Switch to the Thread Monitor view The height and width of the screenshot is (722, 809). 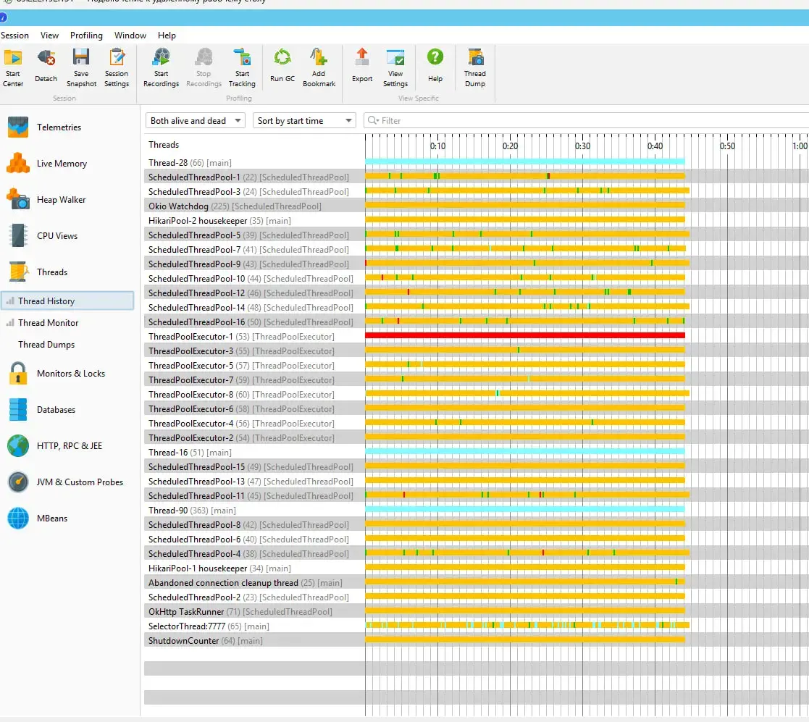[48, 323]
